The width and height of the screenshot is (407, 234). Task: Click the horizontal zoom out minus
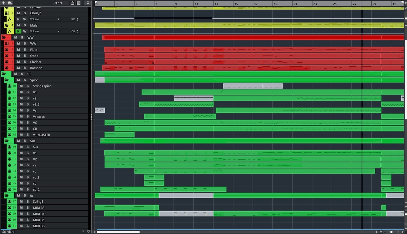(x=385, y=232)
